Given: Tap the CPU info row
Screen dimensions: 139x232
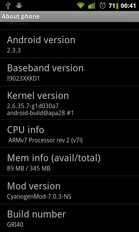Looking at the screenshot, I should pyautogui.click(x=69, y=134).
